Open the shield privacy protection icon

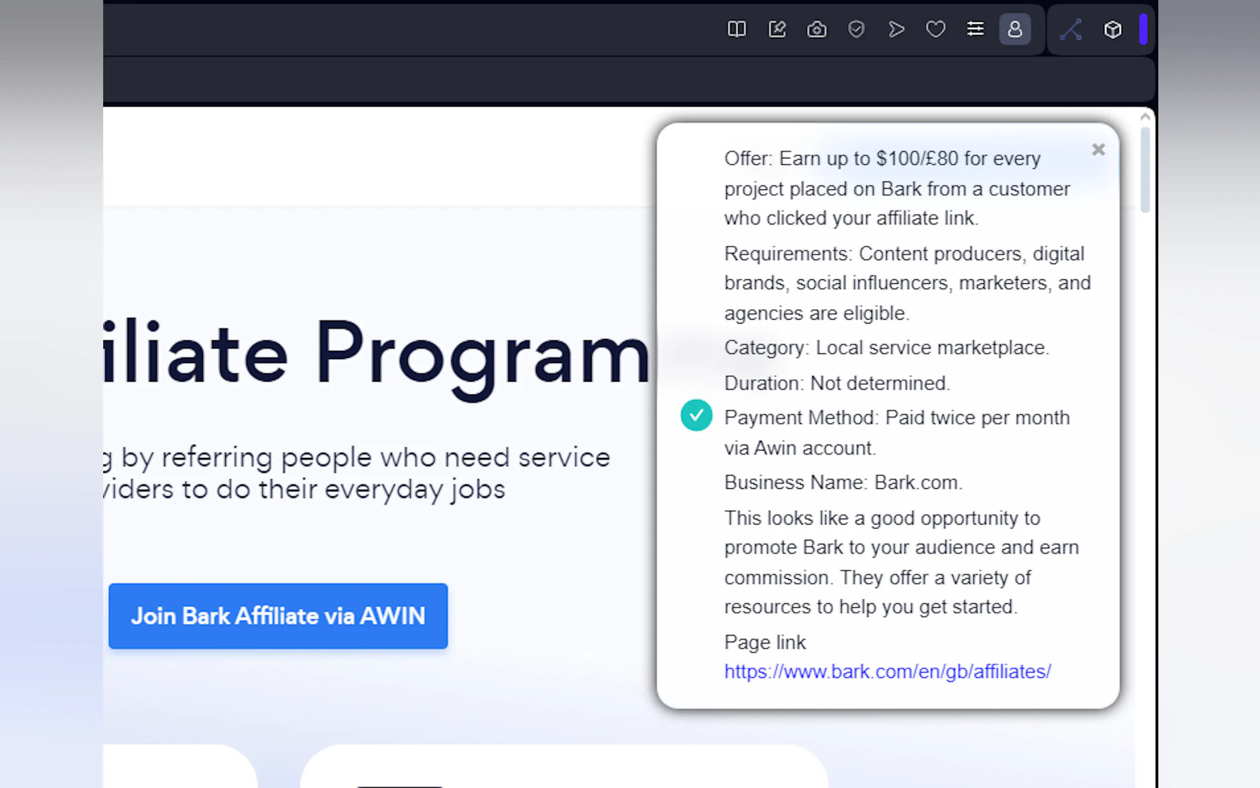coord(856,29)
